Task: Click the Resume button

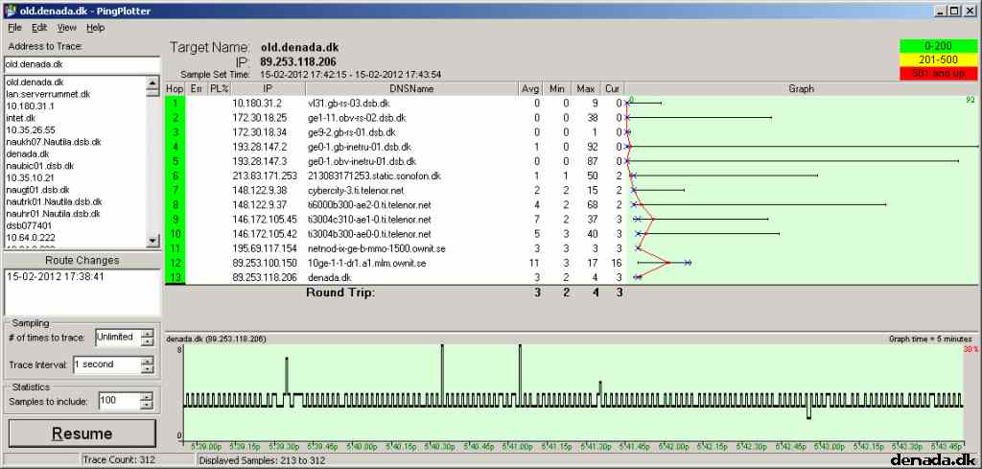Action: point(82,434)
